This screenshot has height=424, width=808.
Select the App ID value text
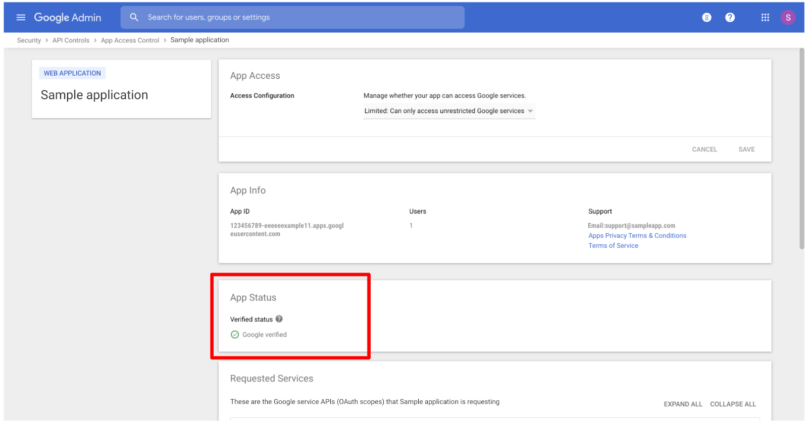coord(287,230)
